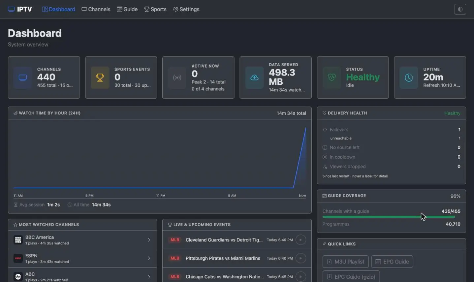Click the bar chart icon beside Watch Time
Screen dimensions: 474x282
point(16,113)
